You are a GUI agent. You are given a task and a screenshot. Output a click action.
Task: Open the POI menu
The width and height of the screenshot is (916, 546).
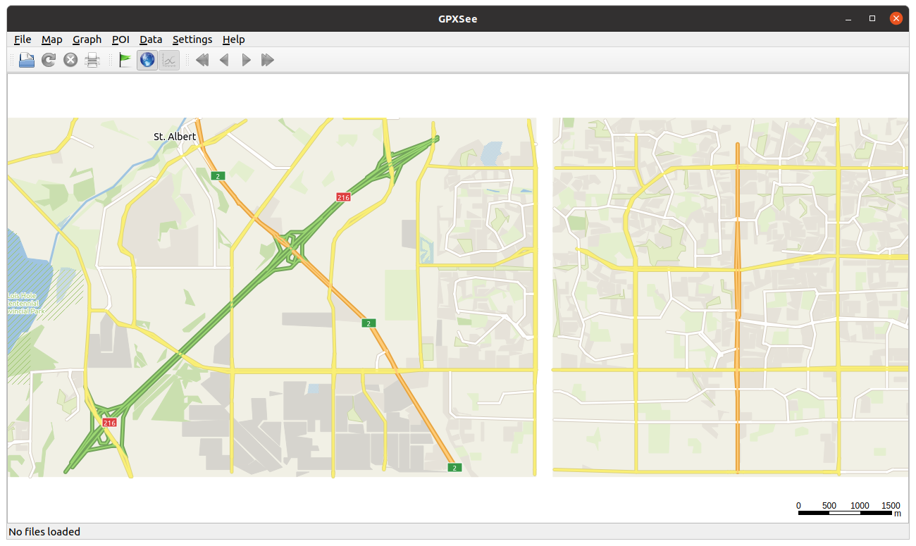tap(120, 39)
